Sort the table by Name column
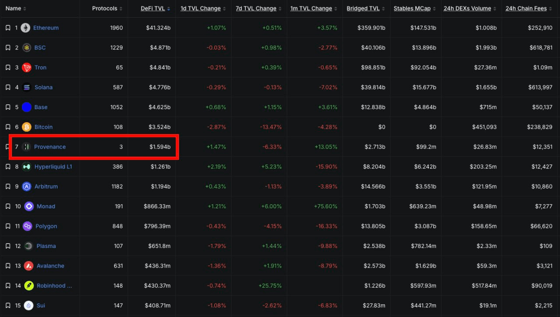560x317 pixels. click(16, 9)
